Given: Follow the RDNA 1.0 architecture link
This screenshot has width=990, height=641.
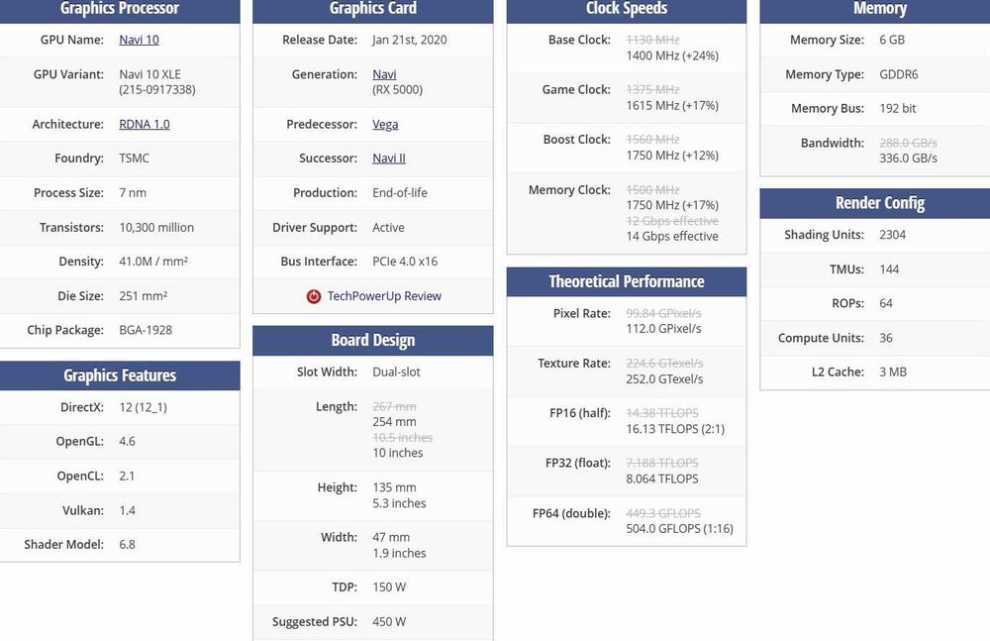Looking at the screenshot, I should point(144,124).
